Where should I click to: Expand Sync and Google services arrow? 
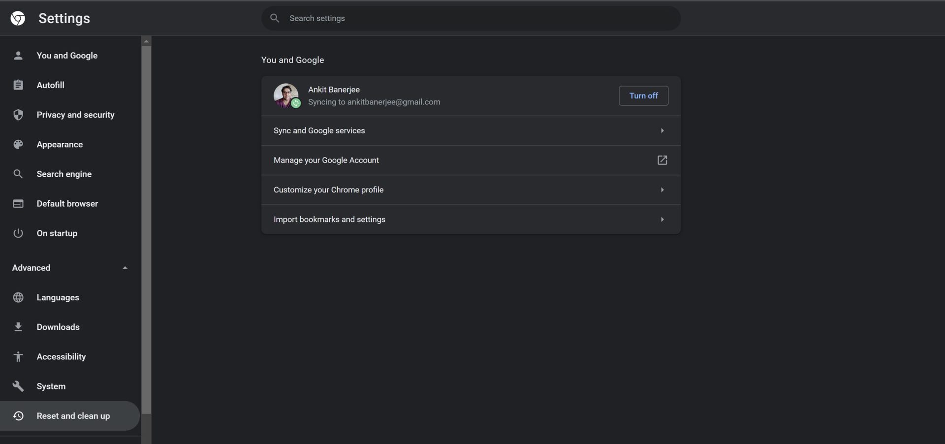pyautogui.click(x=662, y=130)
